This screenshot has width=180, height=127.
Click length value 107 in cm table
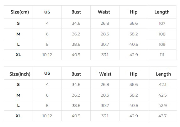pyautogui.click(x=162, y=24)
